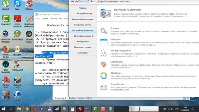Select Настройка параметров in the sidebar
The width and height of the screenshot is (199, 112).
[x=83, y=30]
